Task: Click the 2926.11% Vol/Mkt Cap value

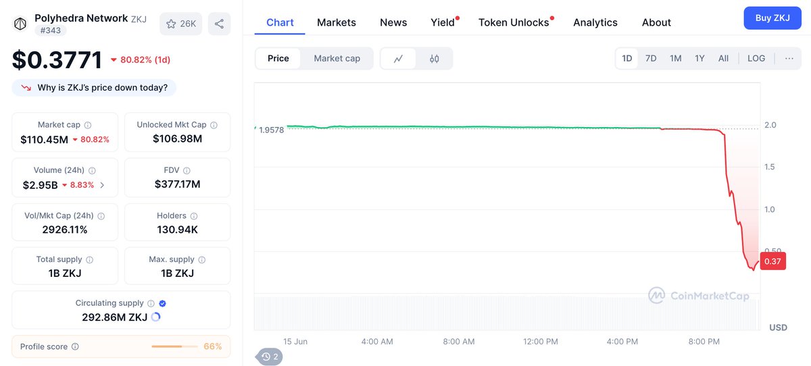Action: [65, 230]
